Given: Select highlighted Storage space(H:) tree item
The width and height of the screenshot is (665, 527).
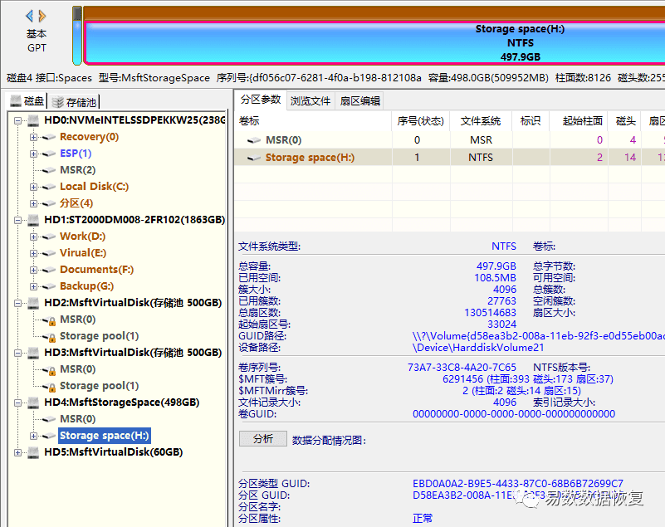Looking at the screenshot, I should pos(105,436).
